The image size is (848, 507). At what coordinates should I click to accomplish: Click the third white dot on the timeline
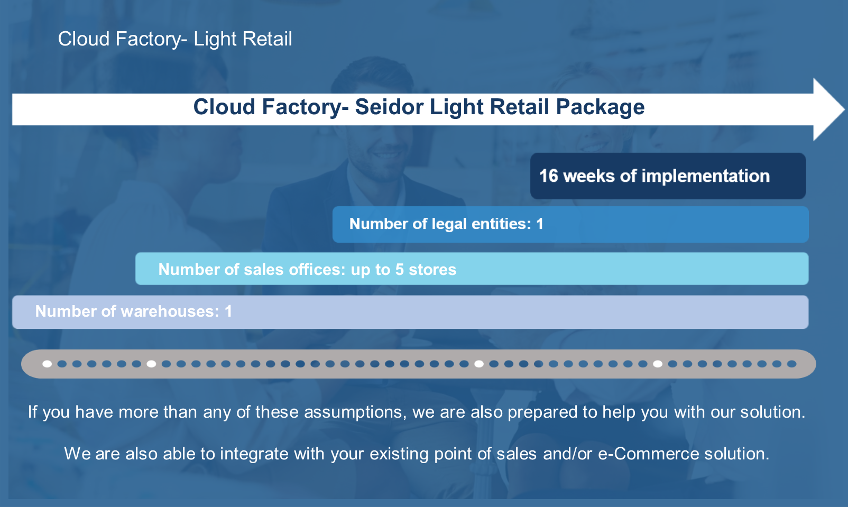point(479,364)
